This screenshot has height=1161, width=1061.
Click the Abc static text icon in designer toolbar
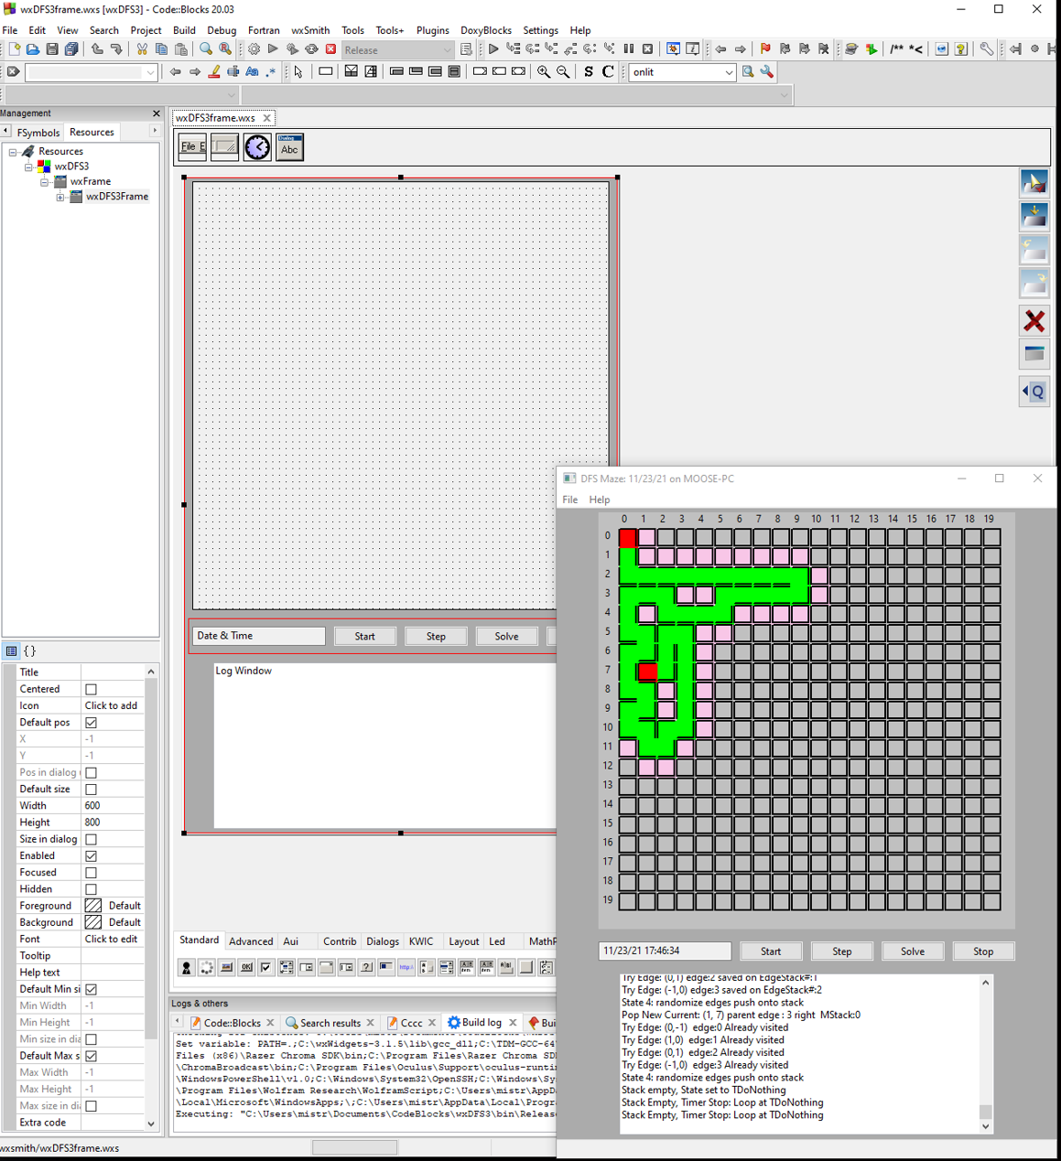click(289, 146)
